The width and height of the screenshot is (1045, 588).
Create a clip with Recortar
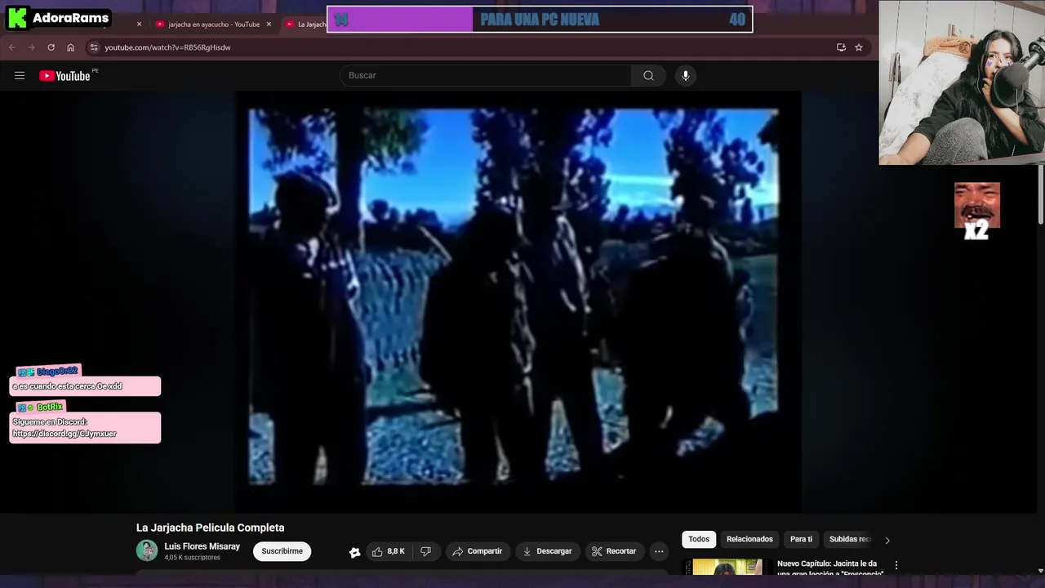point(614,551)
